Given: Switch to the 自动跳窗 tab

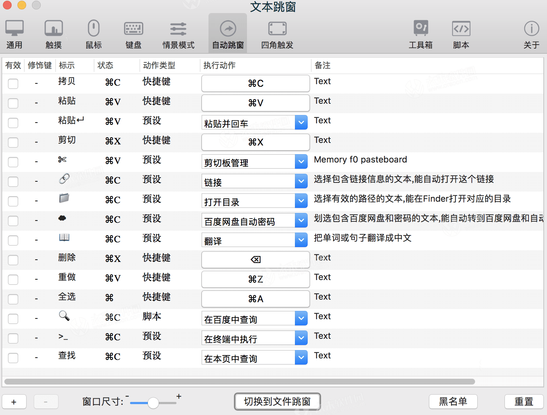Looking at the screenshot, I should [227, 33].
